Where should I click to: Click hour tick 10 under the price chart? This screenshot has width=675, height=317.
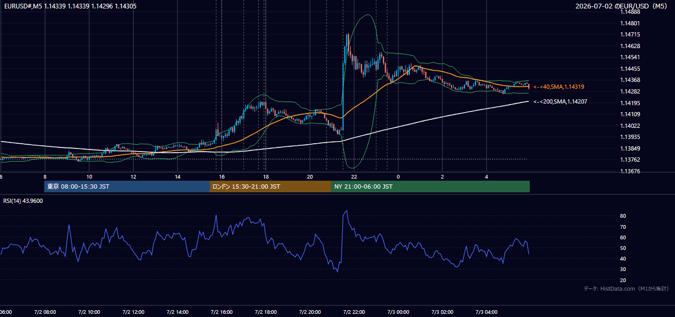coord(89,176)
